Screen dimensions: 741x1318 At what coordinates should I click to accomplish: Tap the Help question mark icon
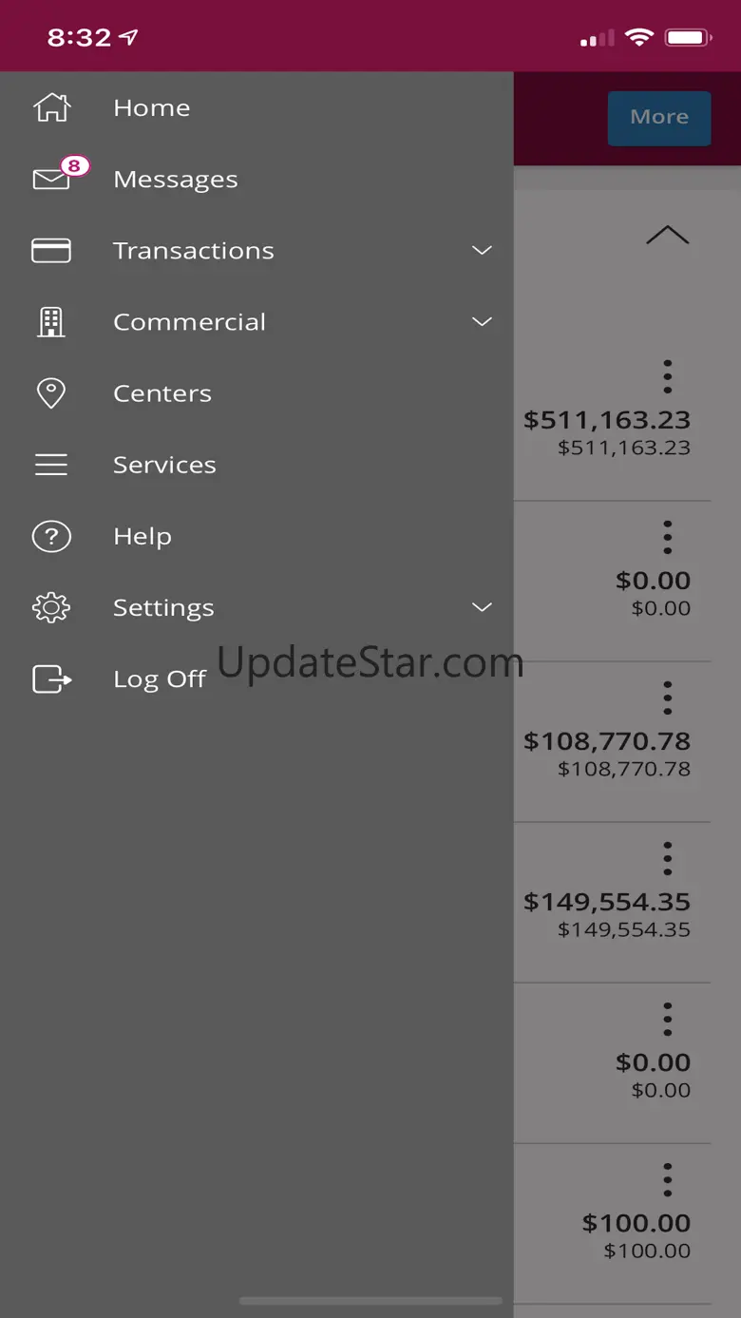point(51,536)
